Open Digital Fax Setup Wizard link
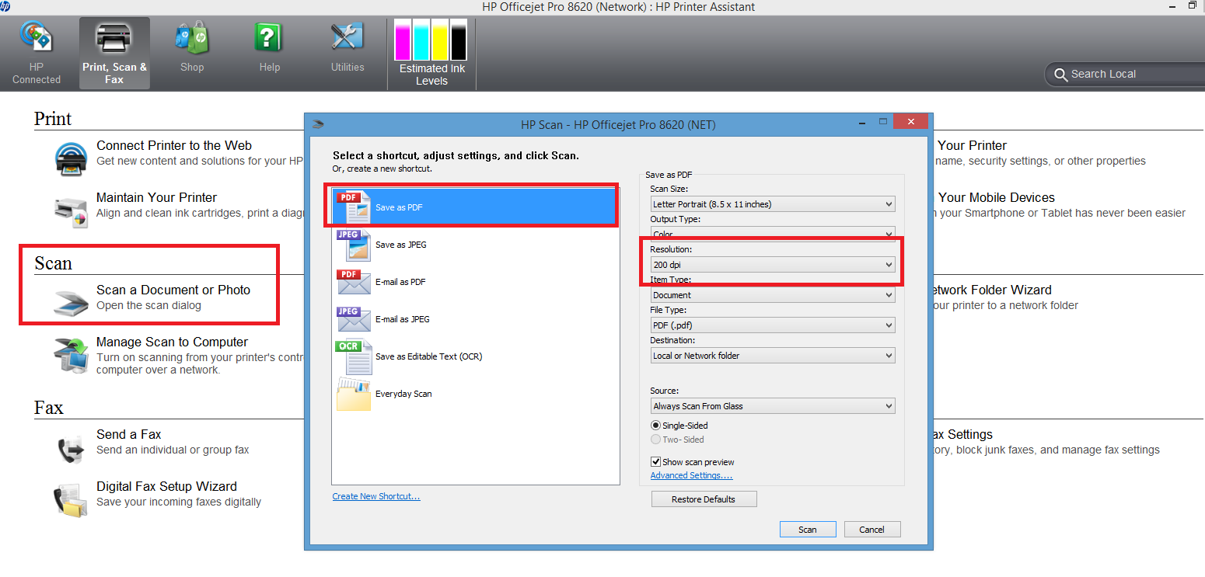The width and height of the screenshot is (1205, 577). [166, 486]
